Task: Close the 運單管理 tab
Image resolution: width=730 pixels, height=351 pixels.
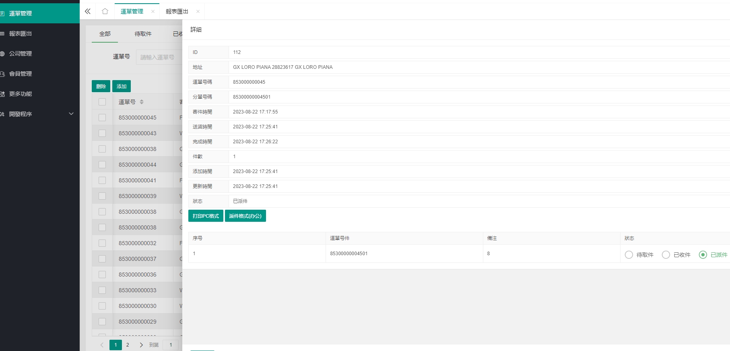Action: click(x=153, y=12)
